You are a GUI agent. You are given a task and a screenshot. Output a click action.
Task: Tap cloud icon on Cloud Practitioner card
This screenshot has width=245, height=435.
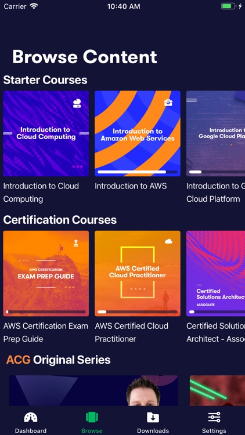168,241
